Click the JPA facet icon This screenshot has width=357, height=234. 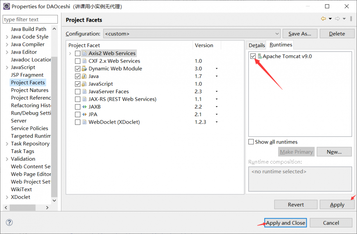click(x=85, y=114)
